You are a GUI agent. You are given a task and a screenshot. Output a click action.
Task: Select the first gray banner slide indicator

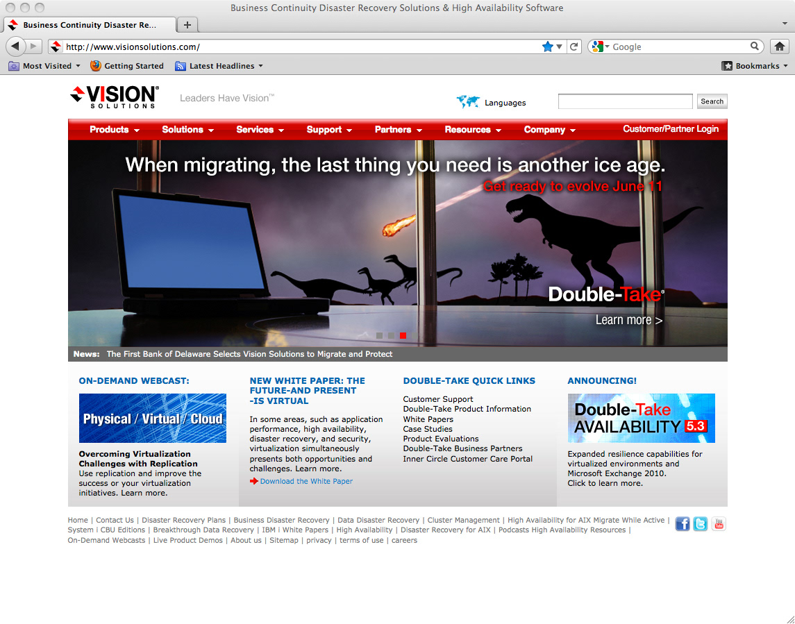(379, 335)
